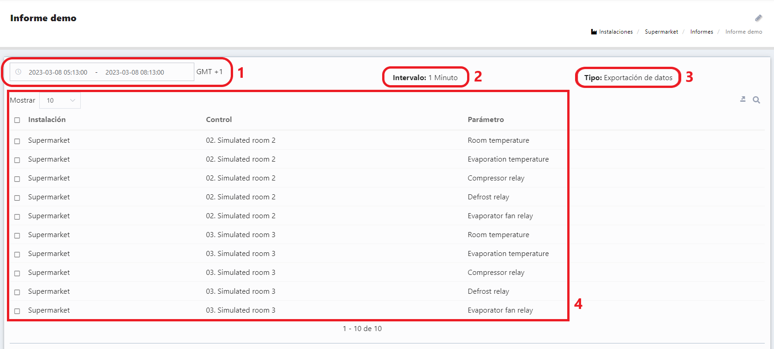This screenshot has height=349, width=774.
Task: Open the Mostrar rows-per-page dropdown
Action: pos(60,100)
